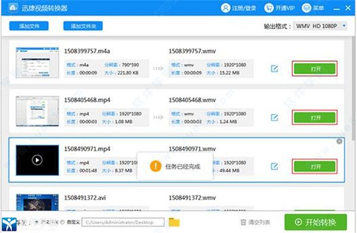Click the 清空列表 trash icon

point(243,222)
